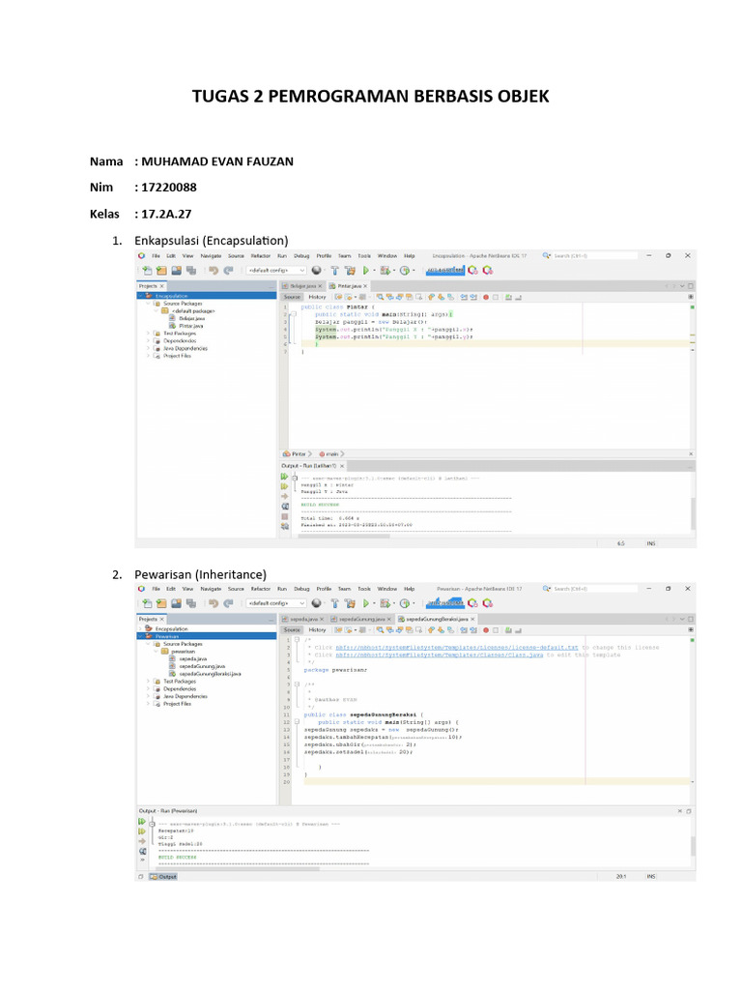
Task: Click Build Project hammer icon in lower NetBeans toolbar
Action: click(335, 603)
